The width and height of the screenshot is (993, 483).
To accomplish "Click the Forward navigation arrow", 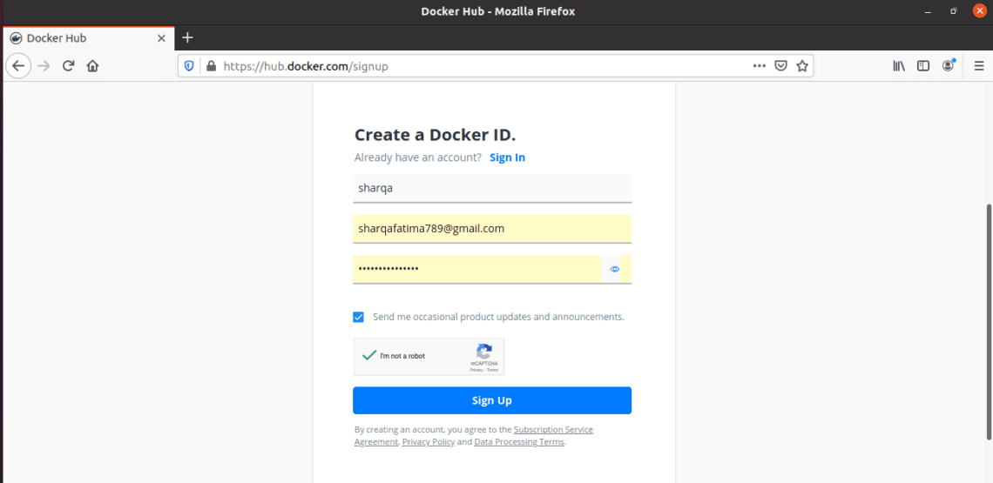I will pyautogui.click(x=44, y=66).
